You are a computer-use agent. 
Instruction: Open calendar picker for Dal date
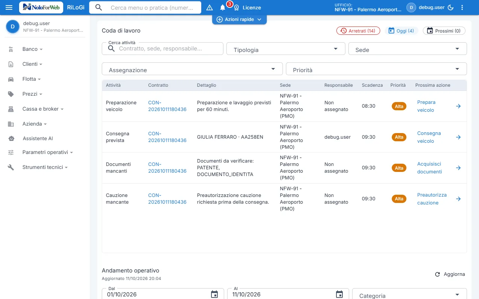click(x=214, y=294)
